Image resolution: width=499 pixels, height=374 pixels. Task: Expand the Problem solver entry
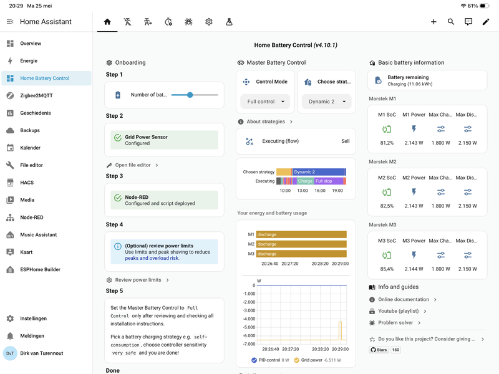tap(395, 323)
